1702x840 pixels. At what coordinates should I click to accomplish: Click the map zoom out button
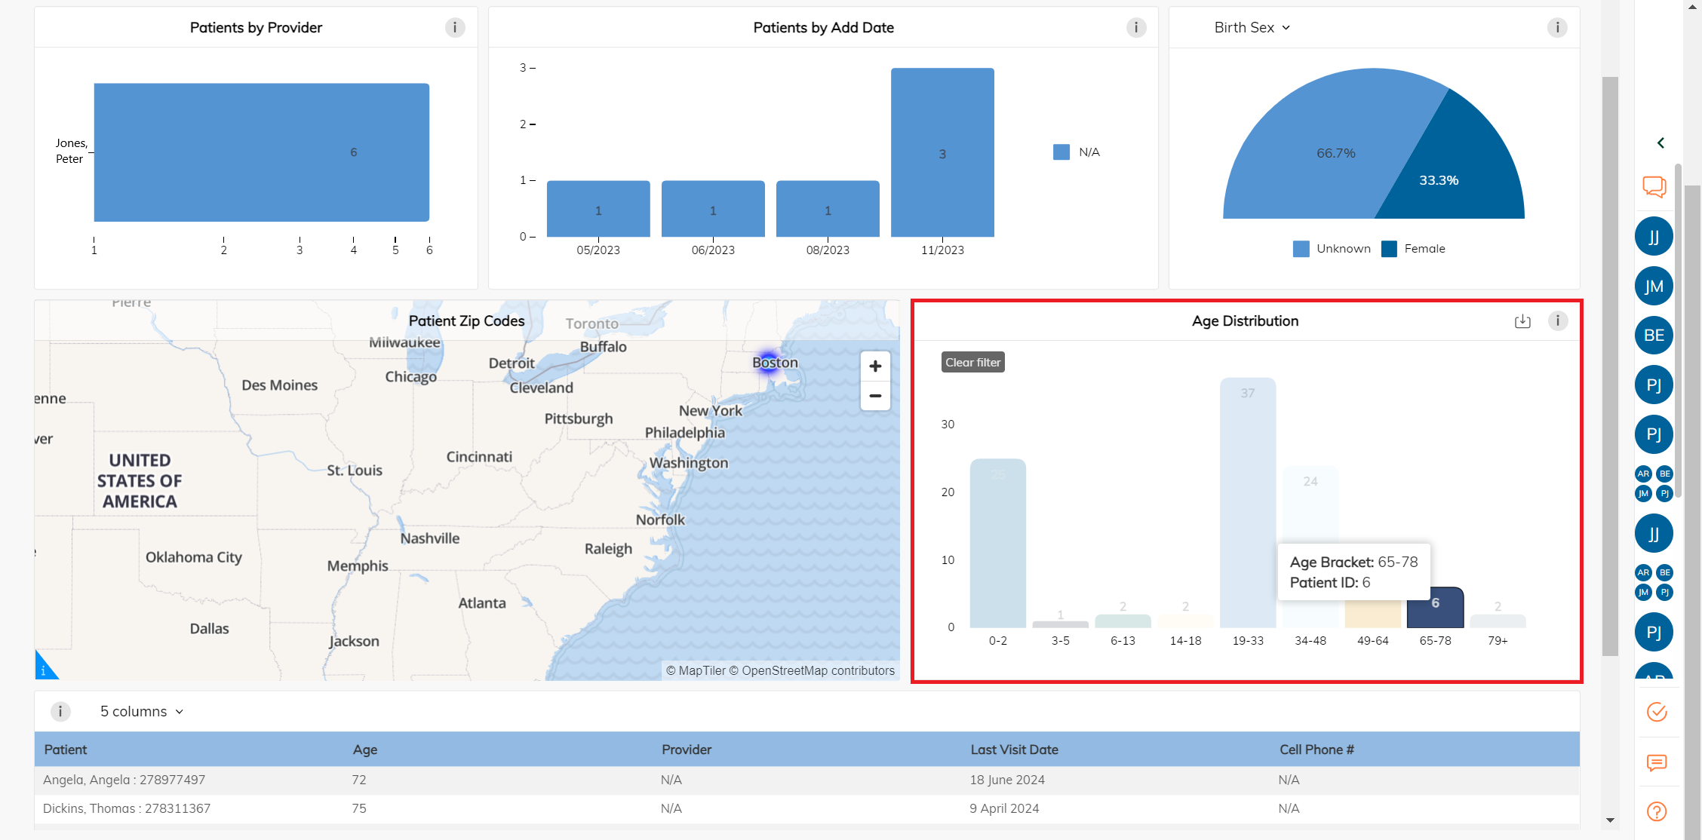[875, 396]
